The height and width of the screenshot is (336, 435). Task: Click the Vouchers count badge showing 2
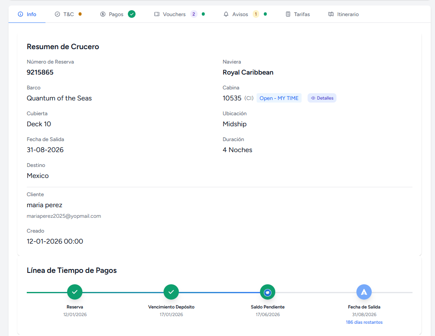pyautogui.click(x=194, y=14)
